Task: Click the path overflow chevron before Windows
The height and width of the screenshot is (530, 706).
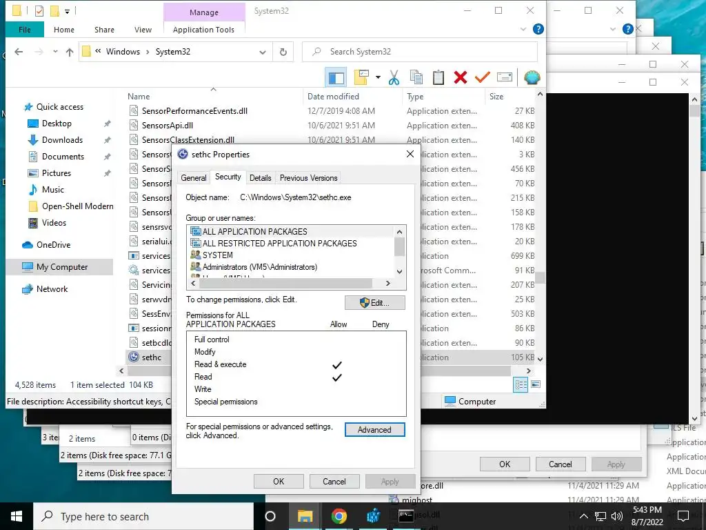Action: 98,52
